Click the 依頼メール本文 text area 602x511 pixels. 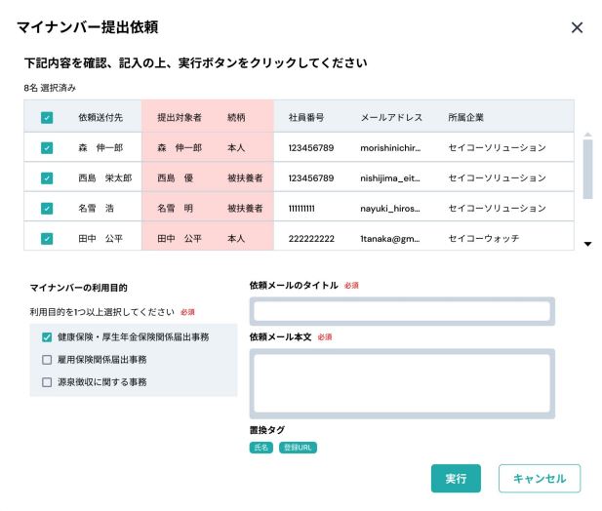[402, 383]
